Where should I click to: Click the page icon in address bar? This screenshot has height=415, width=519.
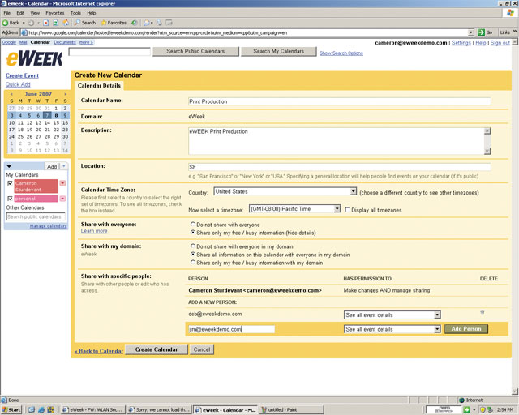24,32
